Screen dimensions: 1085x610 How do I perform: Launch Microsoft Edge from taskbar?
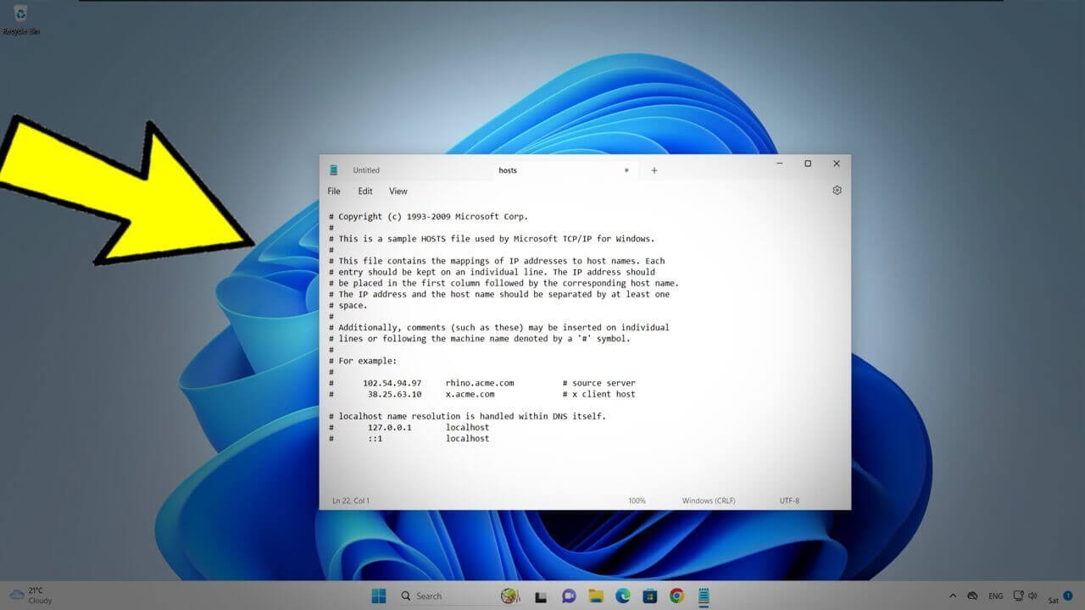tap(623, 596)
